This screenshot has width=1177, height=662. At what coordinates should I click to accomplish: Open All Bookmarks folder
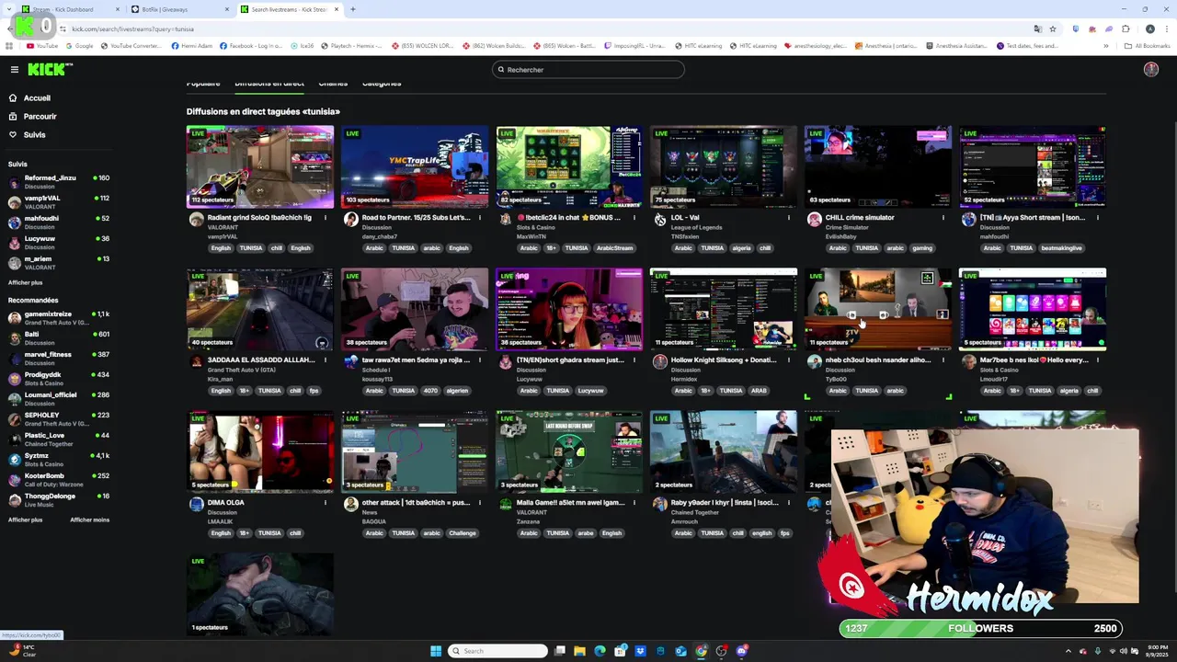tap(1148, 46)
